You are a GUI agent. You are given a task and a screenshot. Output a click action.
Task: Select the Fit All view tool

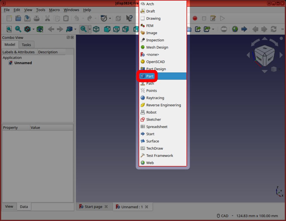pos(9,29)
